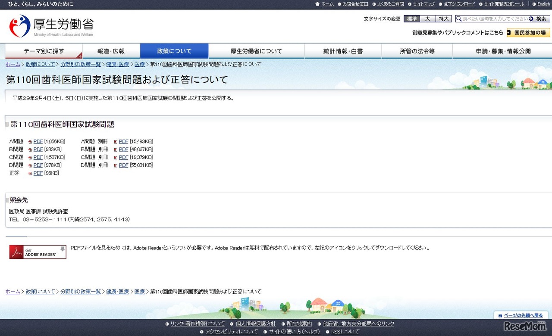Open the 政策について navigation tab
Viewport: 552px width, 336px height.
[174, 51]
